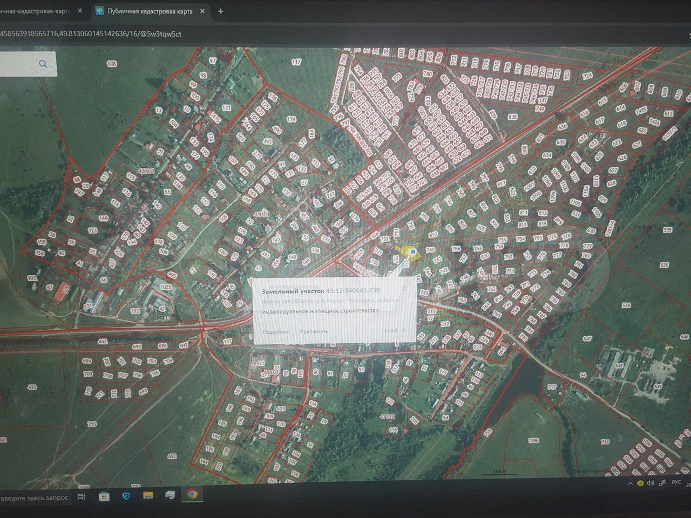The image size is (691, 518).
Task: Select the Публичная кадастровая карта tab
Action: [x=150, y=11]
